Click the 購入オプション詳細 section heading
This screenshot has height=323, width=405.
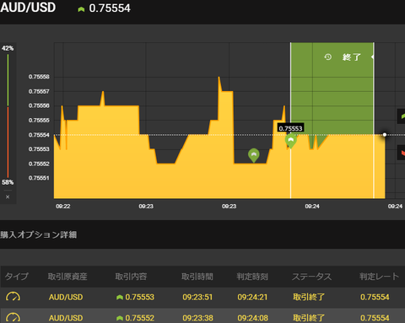coord(39,234)
